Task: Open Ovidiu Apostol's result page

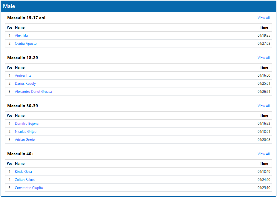Action: tap(26, 44)
